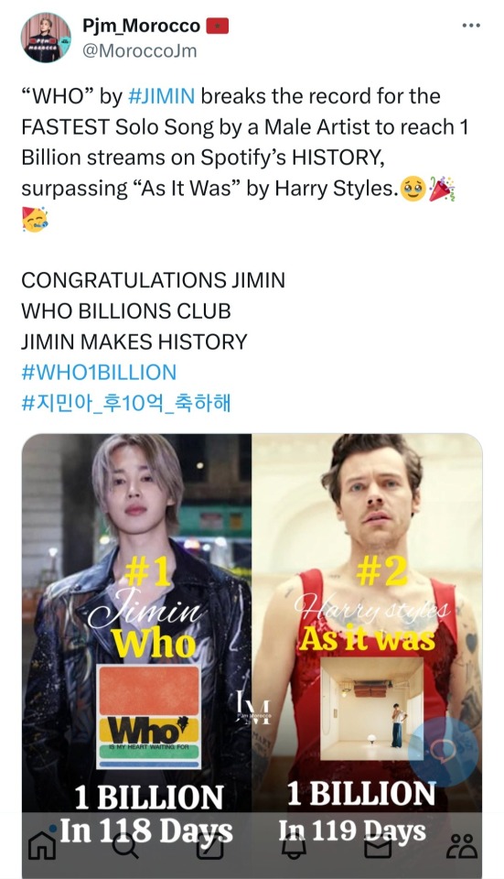
Task: Open Messages via the envelope icon
Action: click(378, 847)
